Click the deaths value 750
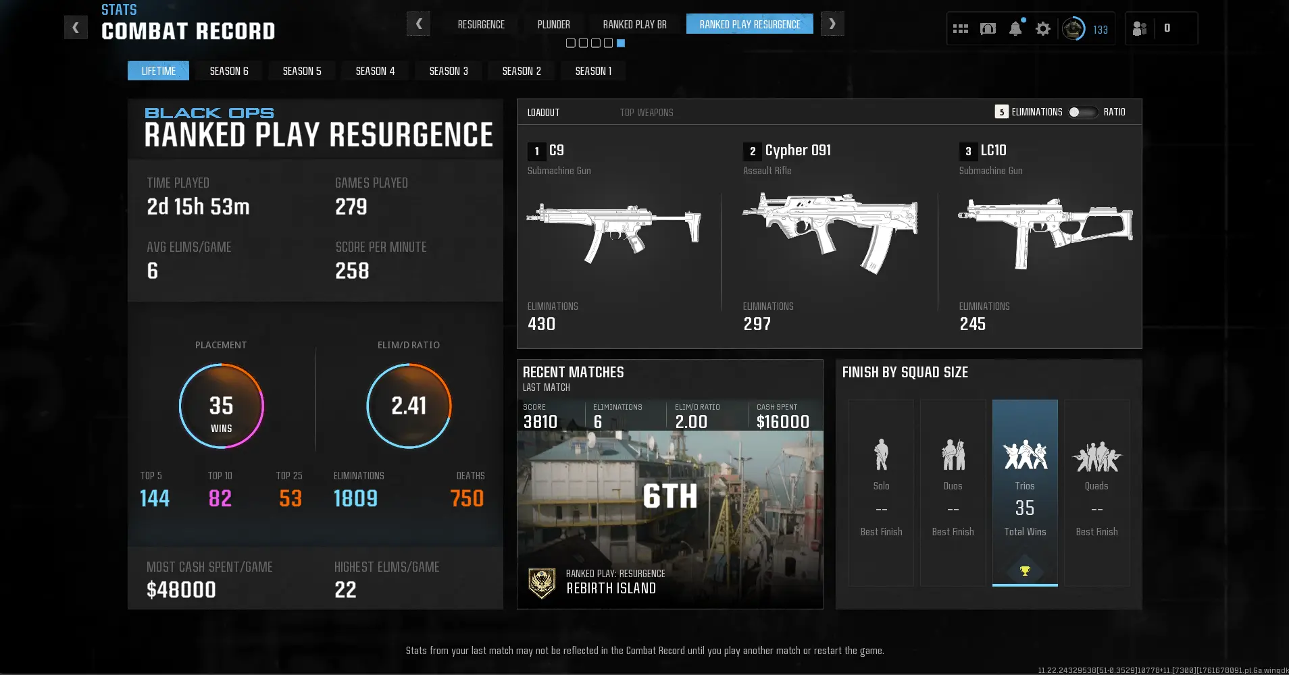 pos(467,498)
